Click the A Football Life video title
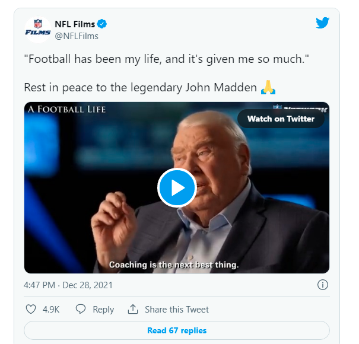359x344 pixels. [x=66, y=110]
